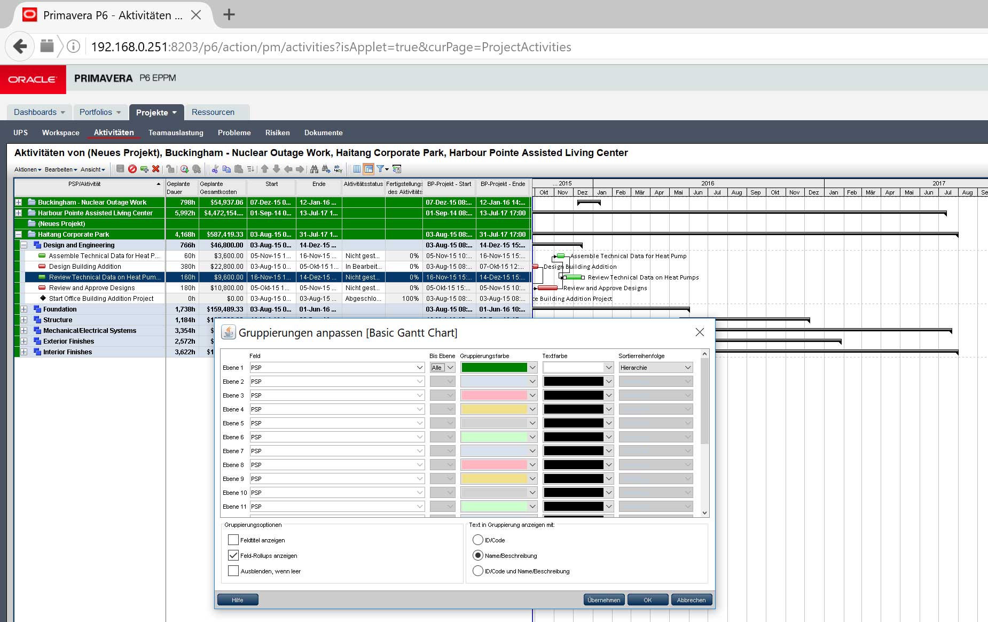This screenshot has height=622, width=988.
Task: Open the Dashboards tab
Action: pos(40,112)
